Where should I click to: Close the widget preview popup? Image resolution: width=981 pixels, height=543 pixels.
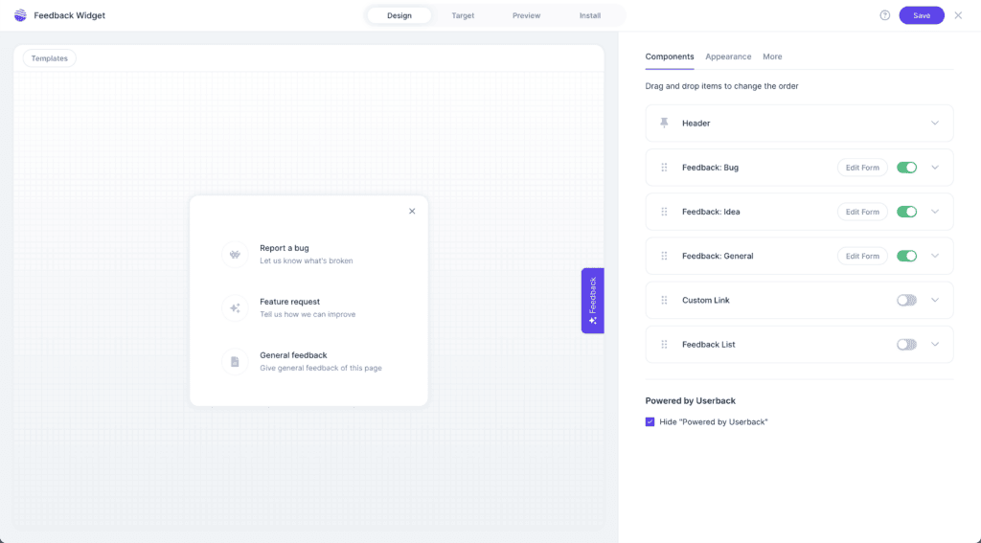tap(412, 211)
